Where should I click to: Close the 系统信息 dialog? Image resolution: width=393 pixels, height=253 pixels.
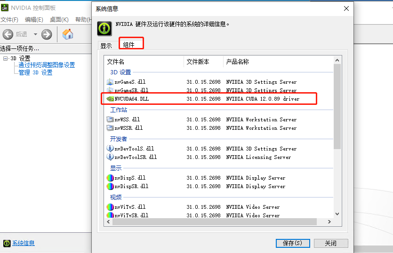point(346,8)
